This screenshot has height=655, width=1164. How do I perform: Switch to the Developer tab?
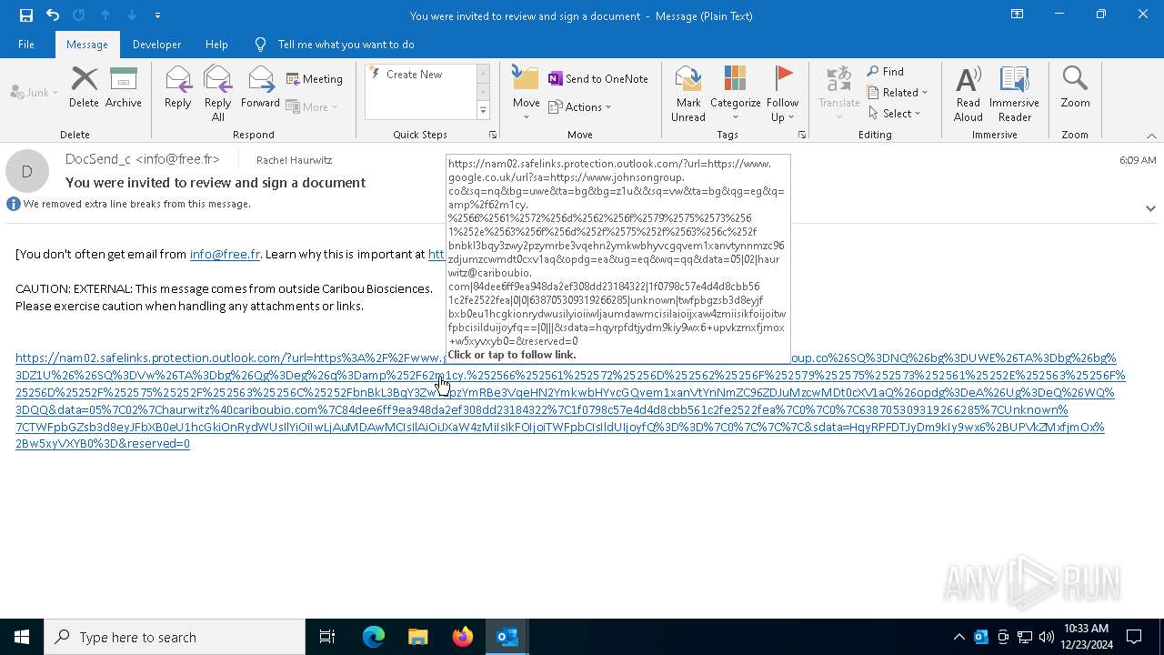click(x=156, y=44)
